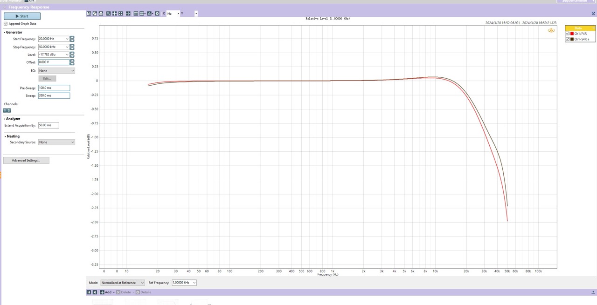Click the red Ch1/F4R color swatch
This screenshot has height=305, width=597.
pyautogui.click(x=572, y=34)
